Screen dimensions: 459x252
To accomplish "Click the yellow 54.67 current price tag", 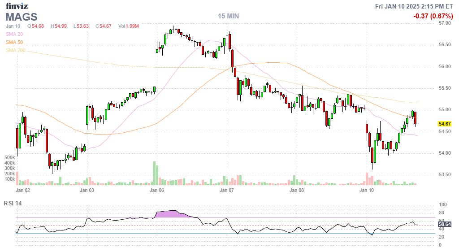I will point(444,124).
